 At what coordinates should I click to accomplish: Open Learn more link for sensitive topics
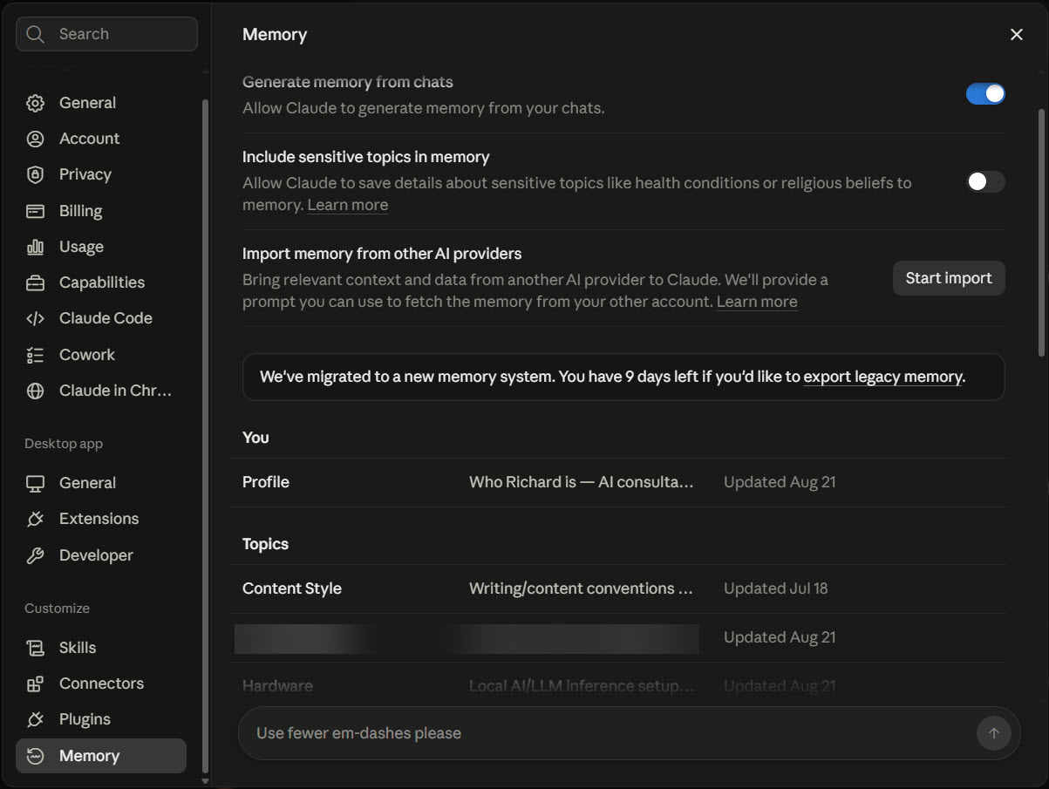[x=348, y=205]
